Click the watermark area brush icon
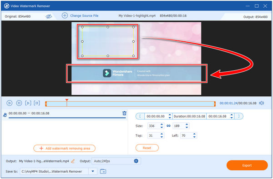This screenshot has width=273, height=179. 5,115
